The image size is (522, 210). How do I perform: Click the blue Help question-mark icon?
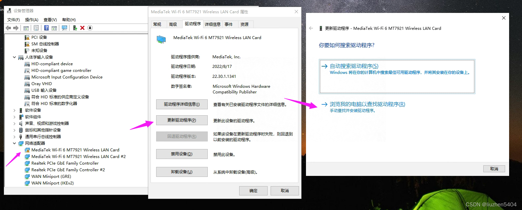pos(47,28)
